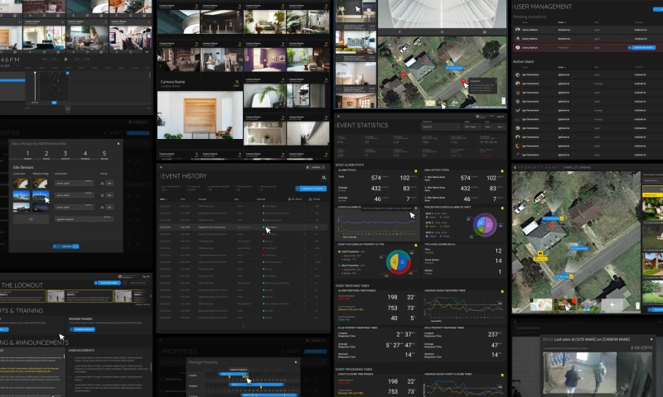Close the Add a Property dialog

point(119,142)
